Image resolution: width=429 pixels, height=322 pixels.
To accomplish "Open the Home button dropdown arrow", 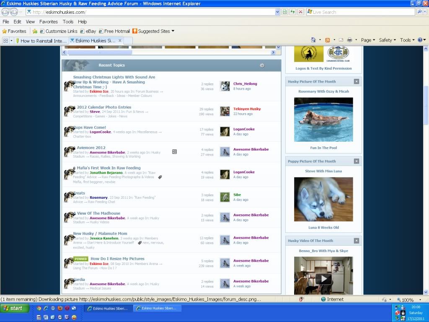I will (320, 40).
